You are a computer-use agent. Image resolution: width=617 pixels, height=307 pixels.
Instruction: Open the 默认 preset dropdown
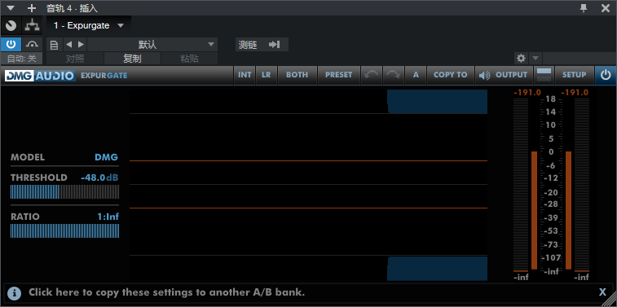(152, 45)
